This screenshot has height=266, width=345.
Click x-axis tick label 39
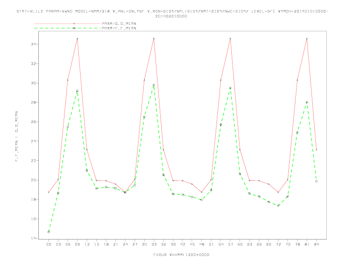[173, 244]
